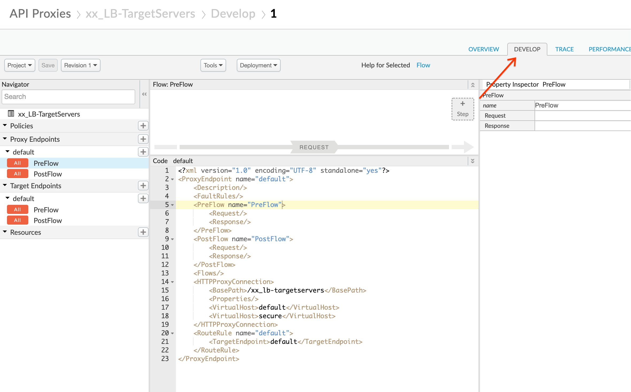Collapse the Flow pane with up chevrons
Viewport: 631px width, 392px height.
point(473,85)
